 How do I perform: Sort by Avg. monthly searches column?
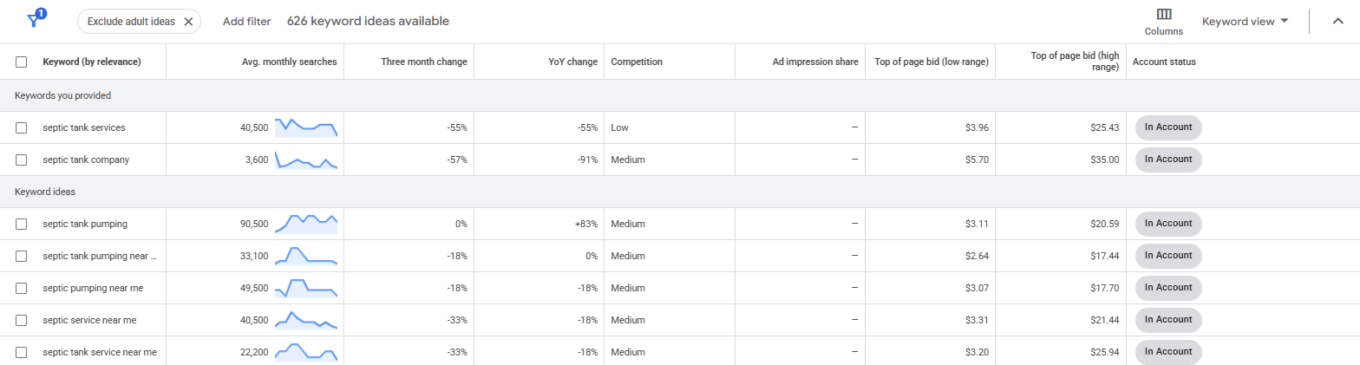289,62
